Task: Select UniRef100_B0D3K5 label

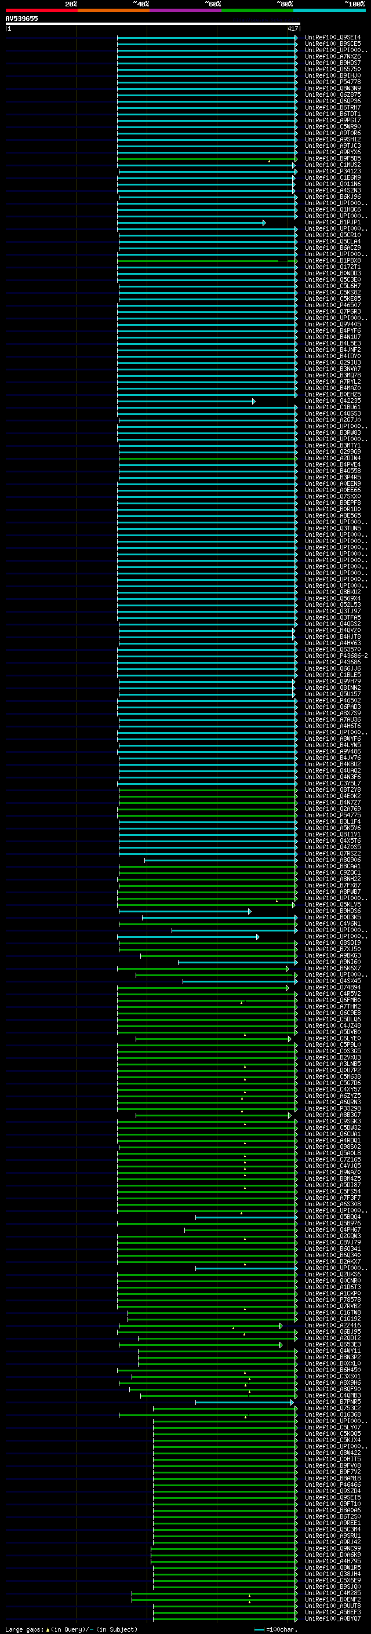Action: tap(332, 917)
